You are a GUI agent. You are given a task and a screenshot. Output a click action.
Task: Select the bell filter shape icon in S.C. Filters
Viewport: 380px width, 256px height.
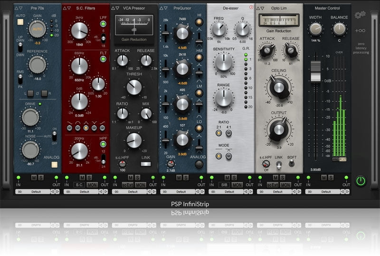coord(86,128)
